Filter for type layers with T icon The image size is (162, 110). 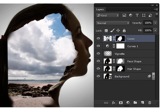coord(137,15)
